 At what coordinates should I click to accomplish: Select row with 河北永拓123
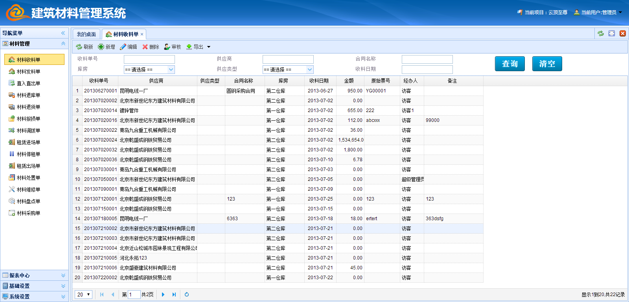(x=278, y=258)
